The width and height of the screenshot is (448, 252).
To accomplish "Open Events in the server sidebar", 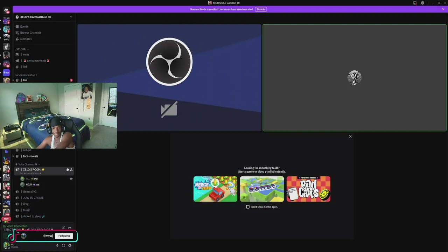I will (x=24, y=27).
